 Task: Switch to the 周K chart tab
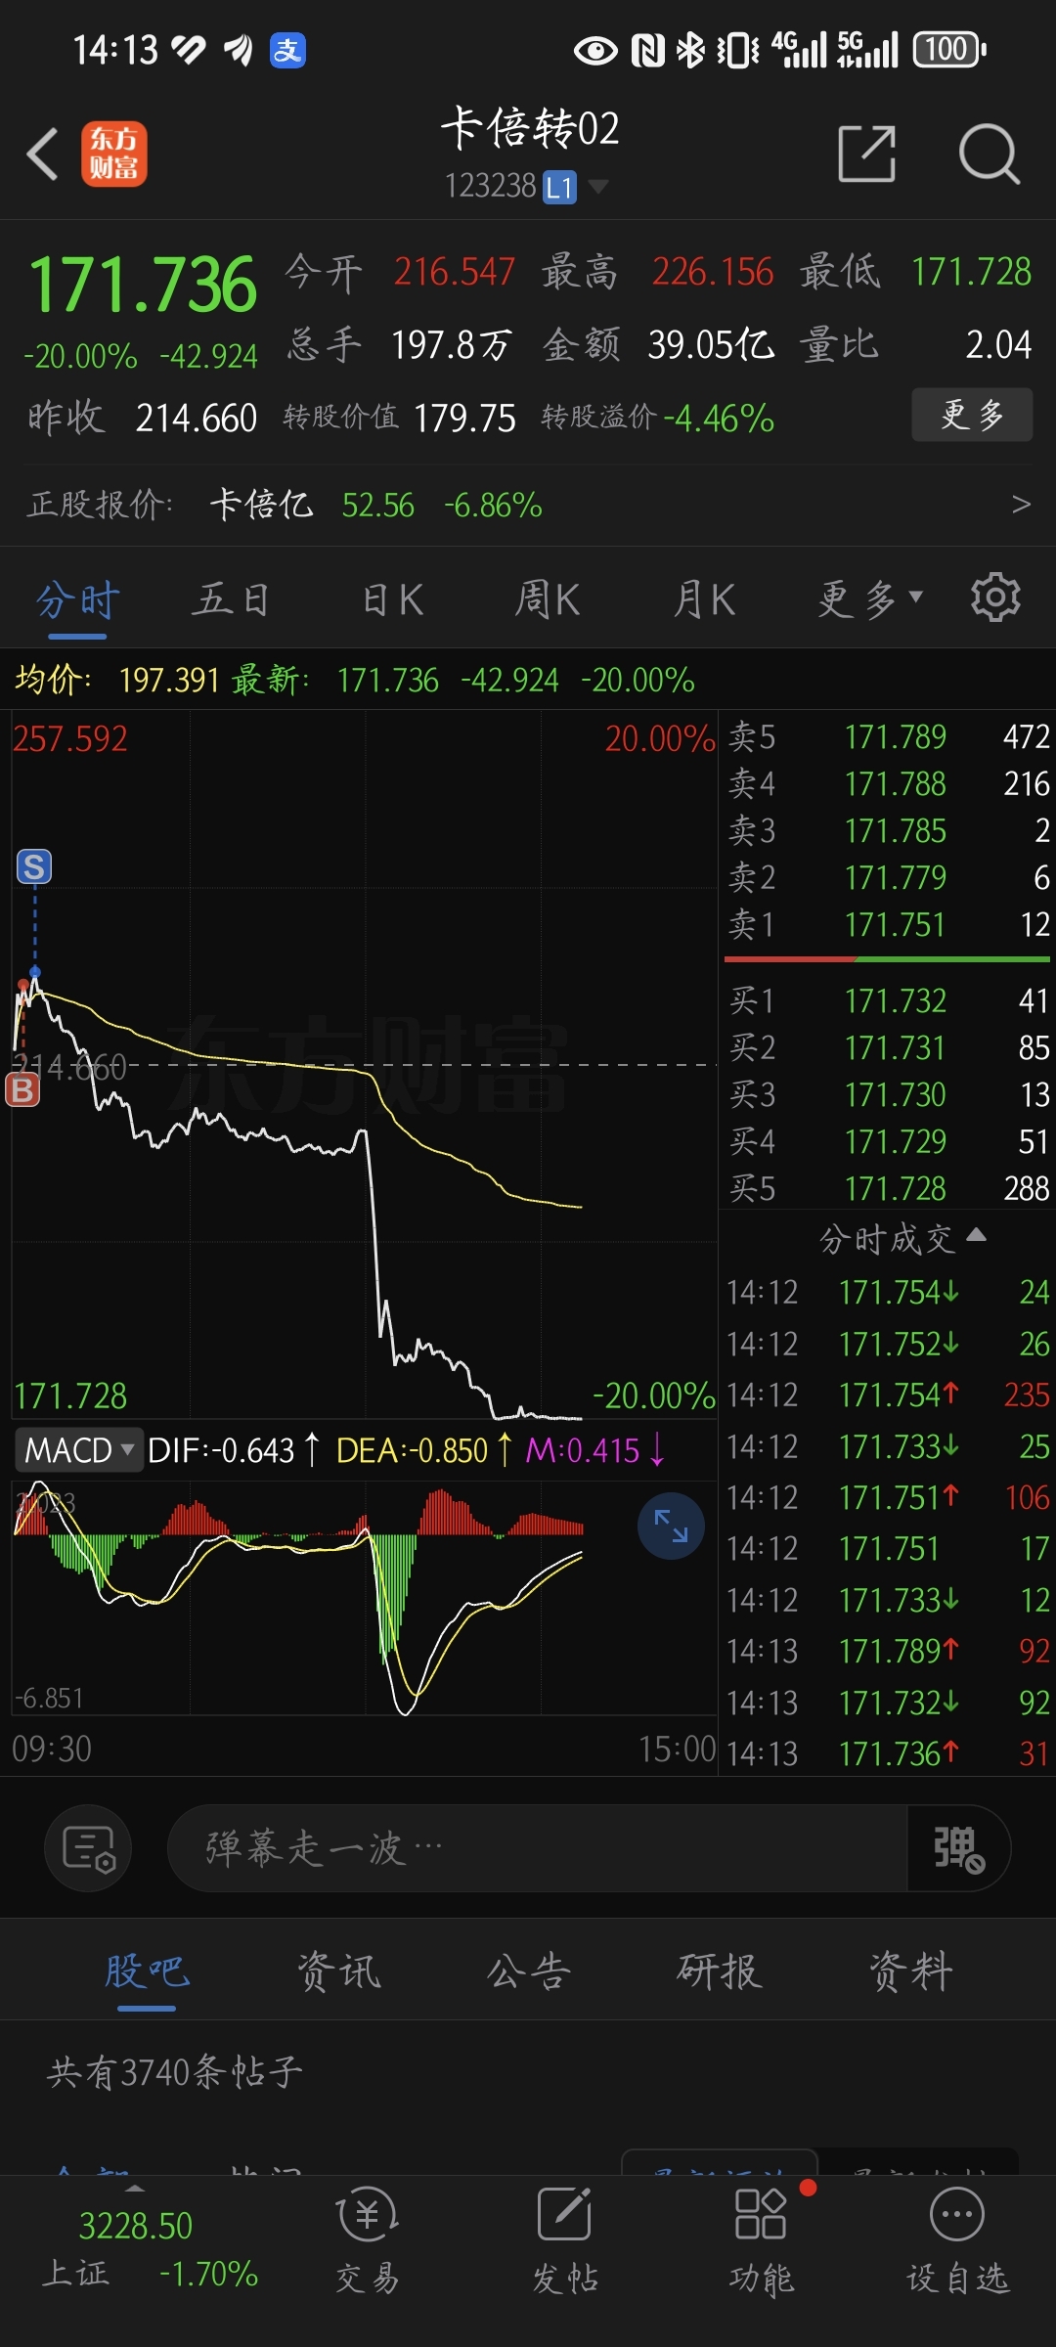[548, 599]
